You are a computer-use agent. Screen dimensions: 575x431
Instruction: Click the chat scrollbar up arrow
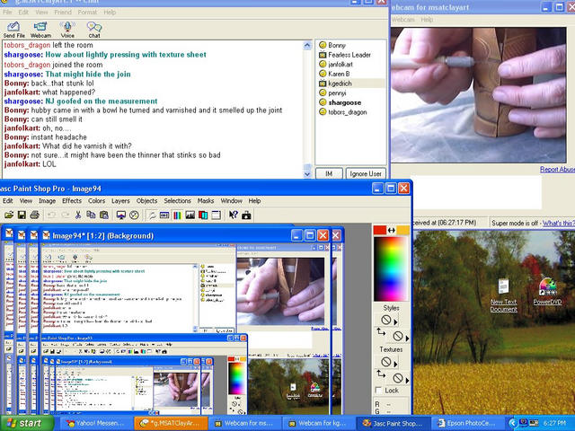click(x=307, y=45)
